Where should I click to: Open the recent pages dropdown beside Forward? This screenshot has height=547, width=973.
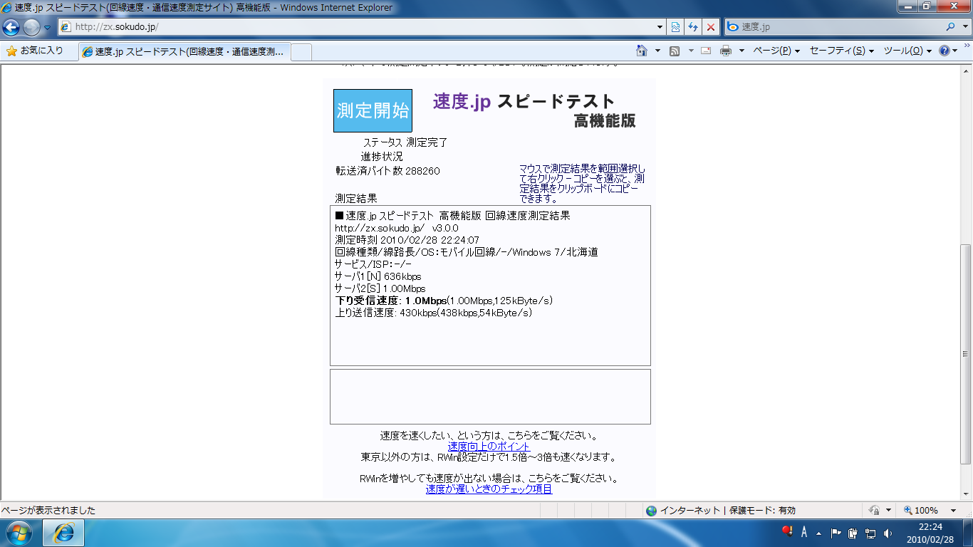tap(48, 27)
